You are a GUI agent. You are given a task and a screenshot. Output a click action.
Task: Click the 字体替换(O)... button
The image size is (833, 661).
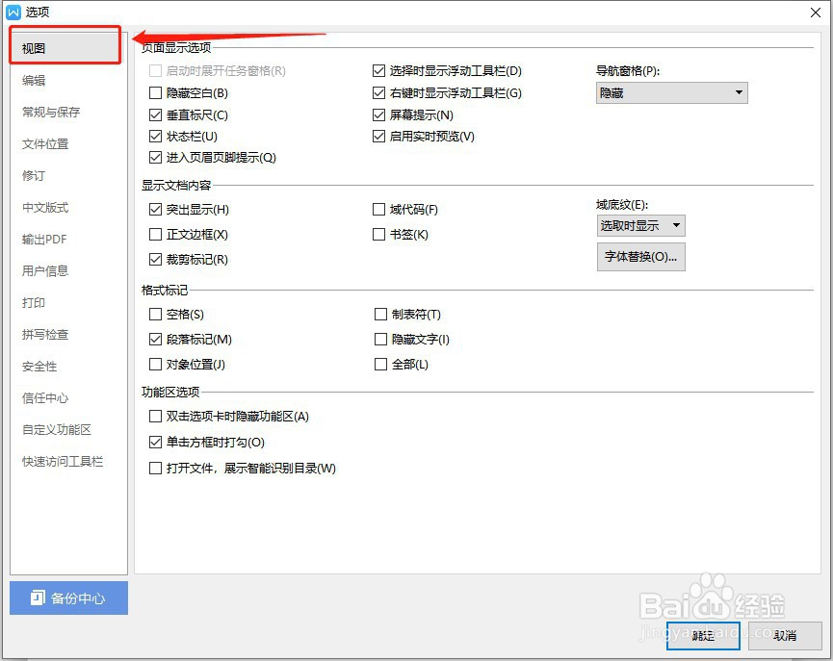[x=640, y=257]
